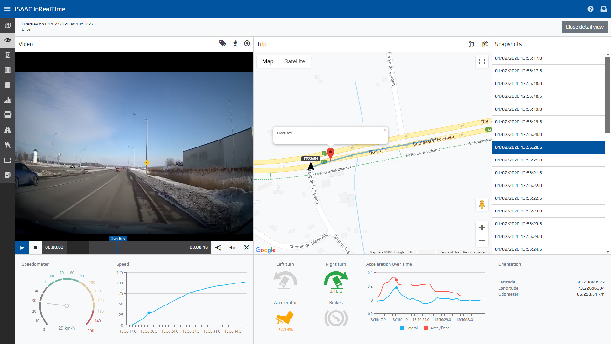Image resolution: width=611 pixels, height=344 pixels.
Task: Click the download video icon
Action: 247,44
